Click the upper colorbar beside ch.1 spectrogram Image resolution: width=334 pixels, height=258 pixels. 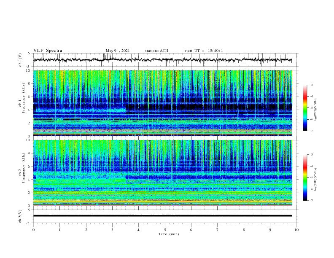click(x=305, y=108)
